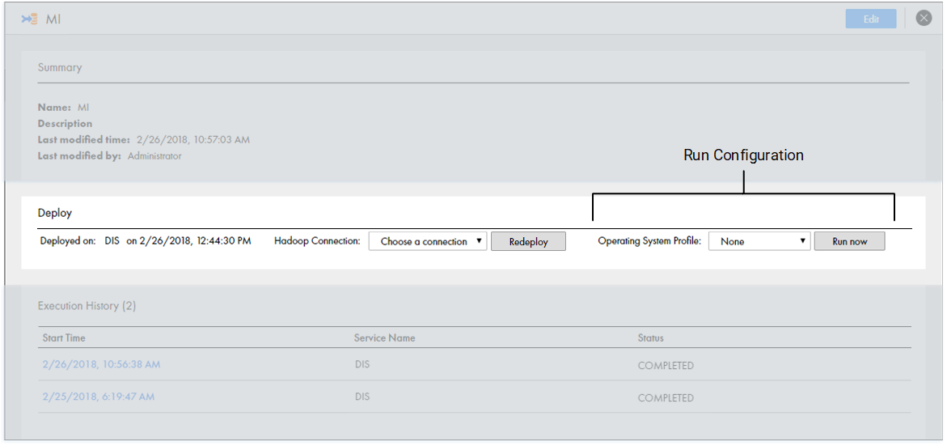Click the Execution History (2) heading

[x=87, y=306]
